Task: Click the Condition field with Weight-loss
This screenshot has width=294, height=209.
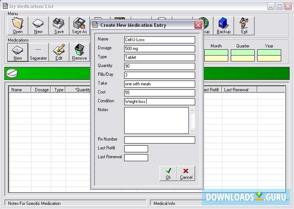Action: click(x=159, y=102)
